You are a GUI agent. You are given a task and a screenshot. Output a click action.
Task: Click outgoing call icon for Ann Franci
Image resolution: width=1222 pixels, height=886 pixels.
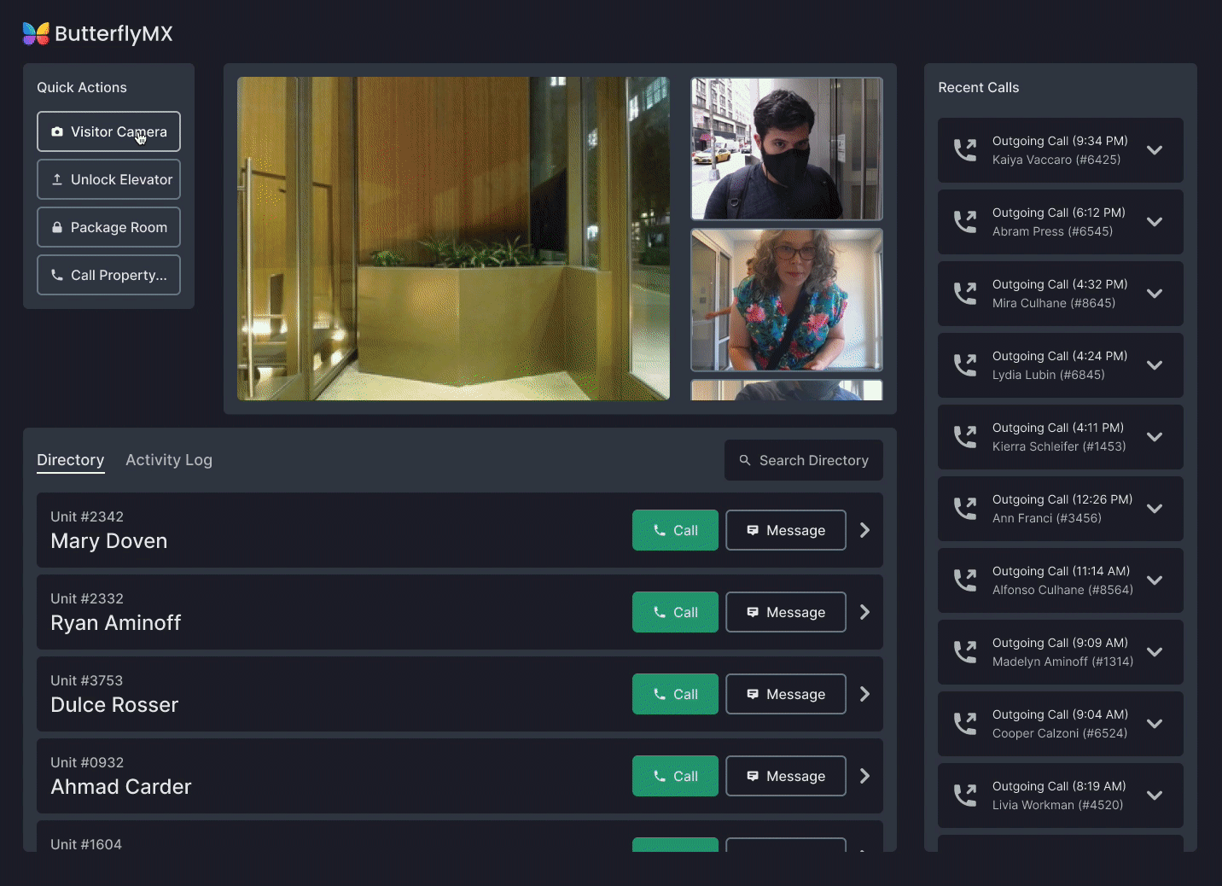(x=965, y=509)
